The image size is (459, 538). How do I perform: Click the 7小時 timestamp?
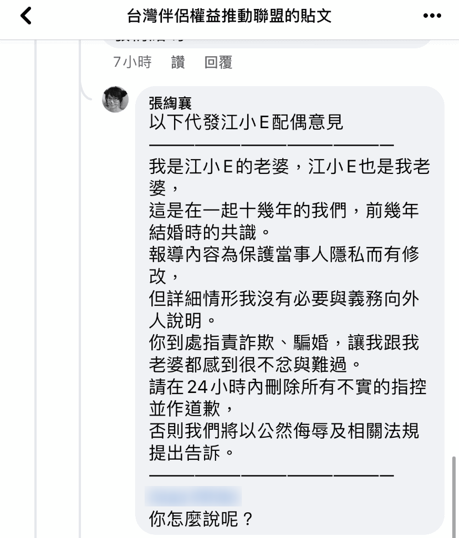(x=132, y=63)
